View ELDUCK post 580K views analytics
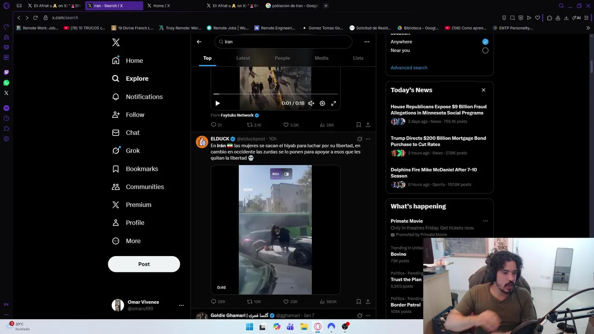Viewport: 594px width, 334px height. 328,302
